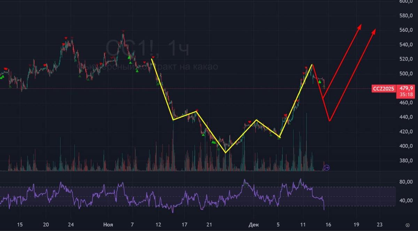The width and height of the screenshot is (418, 231).
Task: Click the 500,0 price axis label
Action: (x=406, y=74)
